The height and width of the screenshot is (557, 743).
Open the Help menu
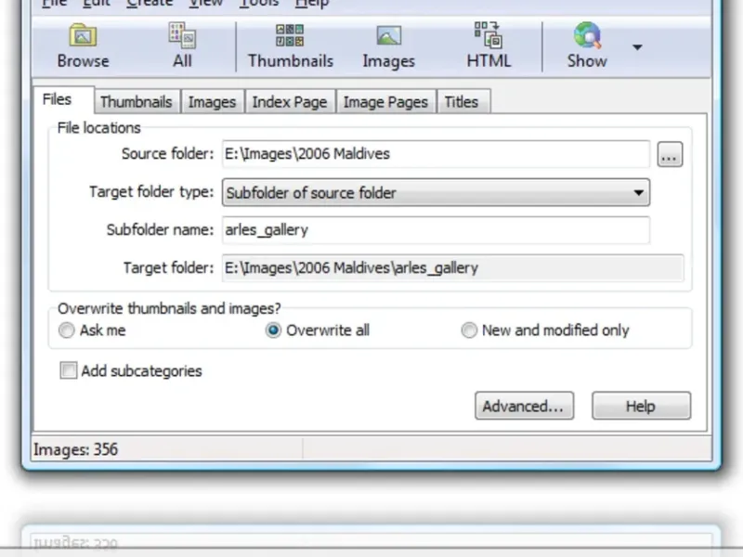(x=311, y=4)
